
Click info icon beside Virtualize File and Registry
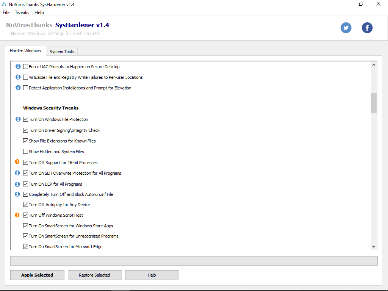tap(18, 77)
